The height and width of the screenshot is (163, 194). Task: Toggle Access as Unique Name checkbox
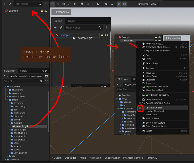(x=140, y=103)
